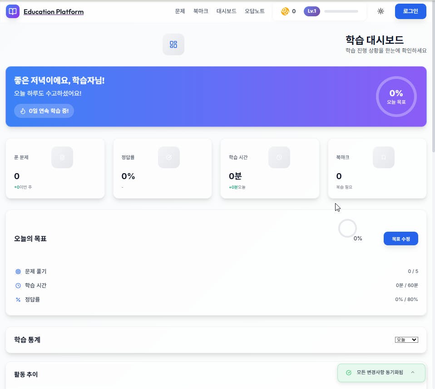Click the 활동 추이 heading
This screenshot has height=389, width=435.
click(x=26, y=374)
